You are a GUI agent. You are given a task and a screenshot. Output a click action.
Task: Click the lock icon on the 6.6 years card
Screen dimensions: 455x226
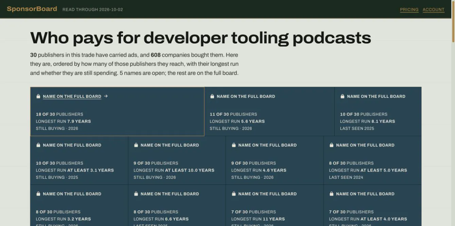[136, 194]
